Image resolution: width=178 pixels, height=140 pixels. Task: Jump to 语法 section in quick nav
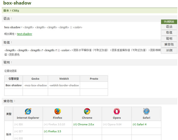tap(169, 27)
